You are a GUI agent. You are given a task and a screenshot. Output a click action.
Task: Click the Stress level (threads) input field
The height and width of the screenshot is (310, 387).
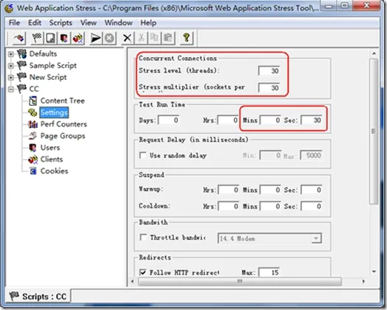(x=269, y=71)
